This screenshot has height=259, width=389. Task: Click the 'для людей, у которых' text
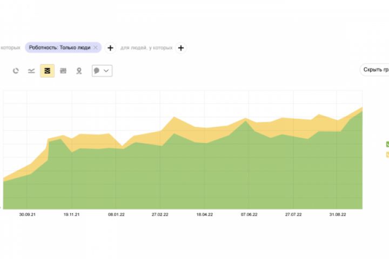point(146,48)
